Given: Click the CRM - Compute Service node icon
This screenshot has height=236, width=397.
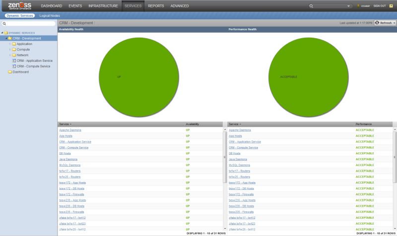Looking at the screenshot, I should coord(14,66).
